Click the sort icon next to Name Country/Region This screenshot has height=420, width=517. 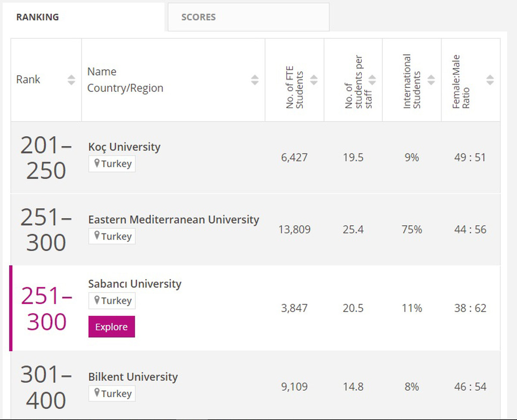coord(256,79)
